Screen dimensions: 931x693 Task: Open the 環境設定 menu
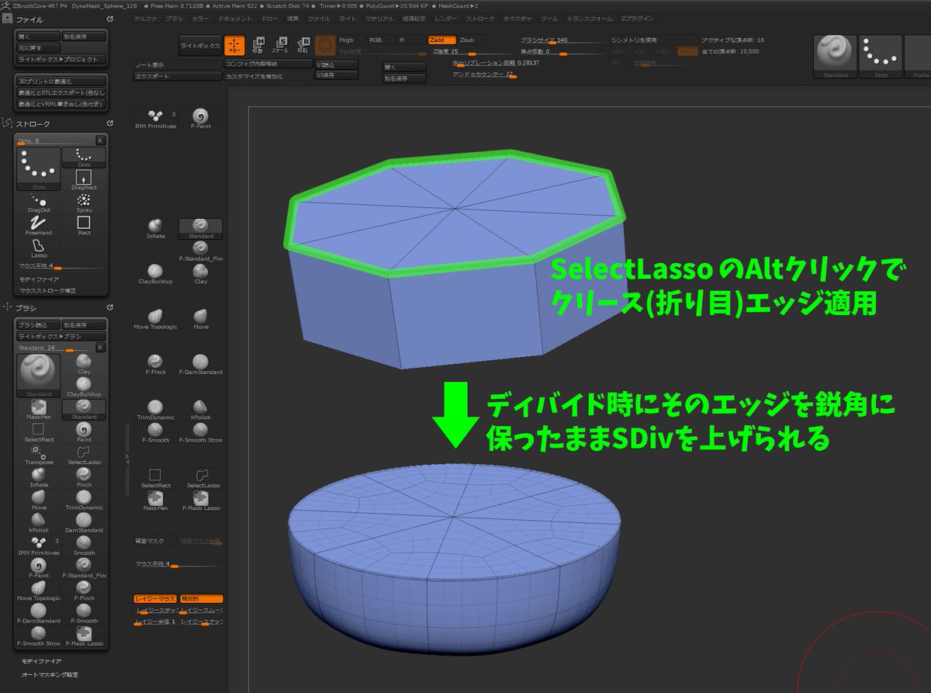(x=415, y=18)
